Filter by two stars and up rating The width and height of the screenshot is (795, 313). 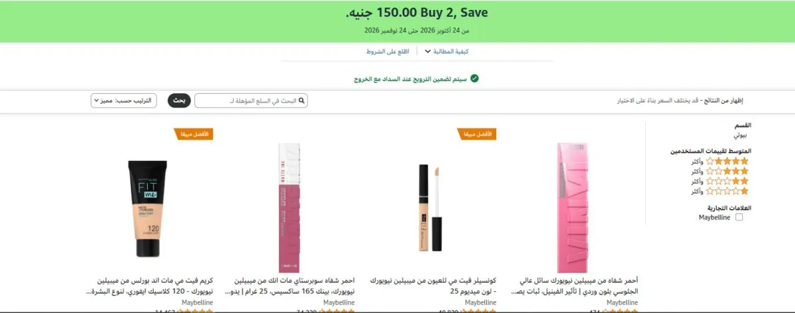727,181
